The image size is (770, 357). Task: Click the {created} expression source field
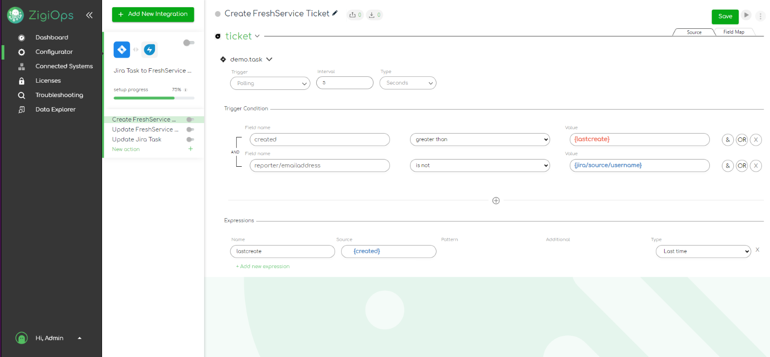[389, 251]
